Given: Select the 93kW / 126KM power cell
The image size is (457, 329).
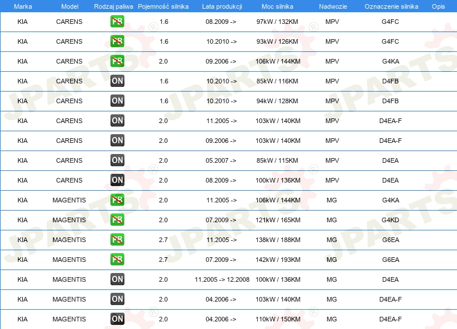Looking at the screenshot, I should [x=277, y=41].
